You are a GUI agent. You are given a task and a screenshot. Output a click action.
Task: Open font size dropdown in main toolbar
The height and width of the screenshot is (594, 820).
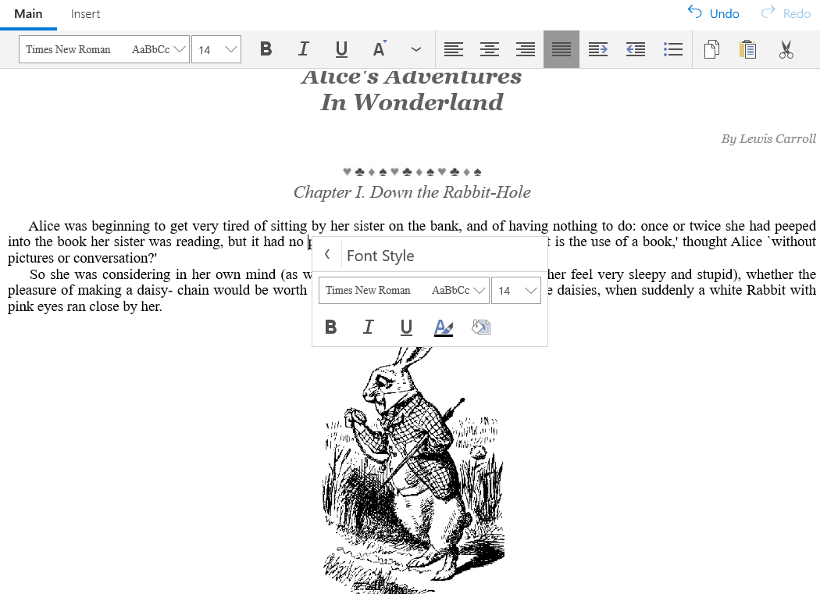click(x=216, y=49)
